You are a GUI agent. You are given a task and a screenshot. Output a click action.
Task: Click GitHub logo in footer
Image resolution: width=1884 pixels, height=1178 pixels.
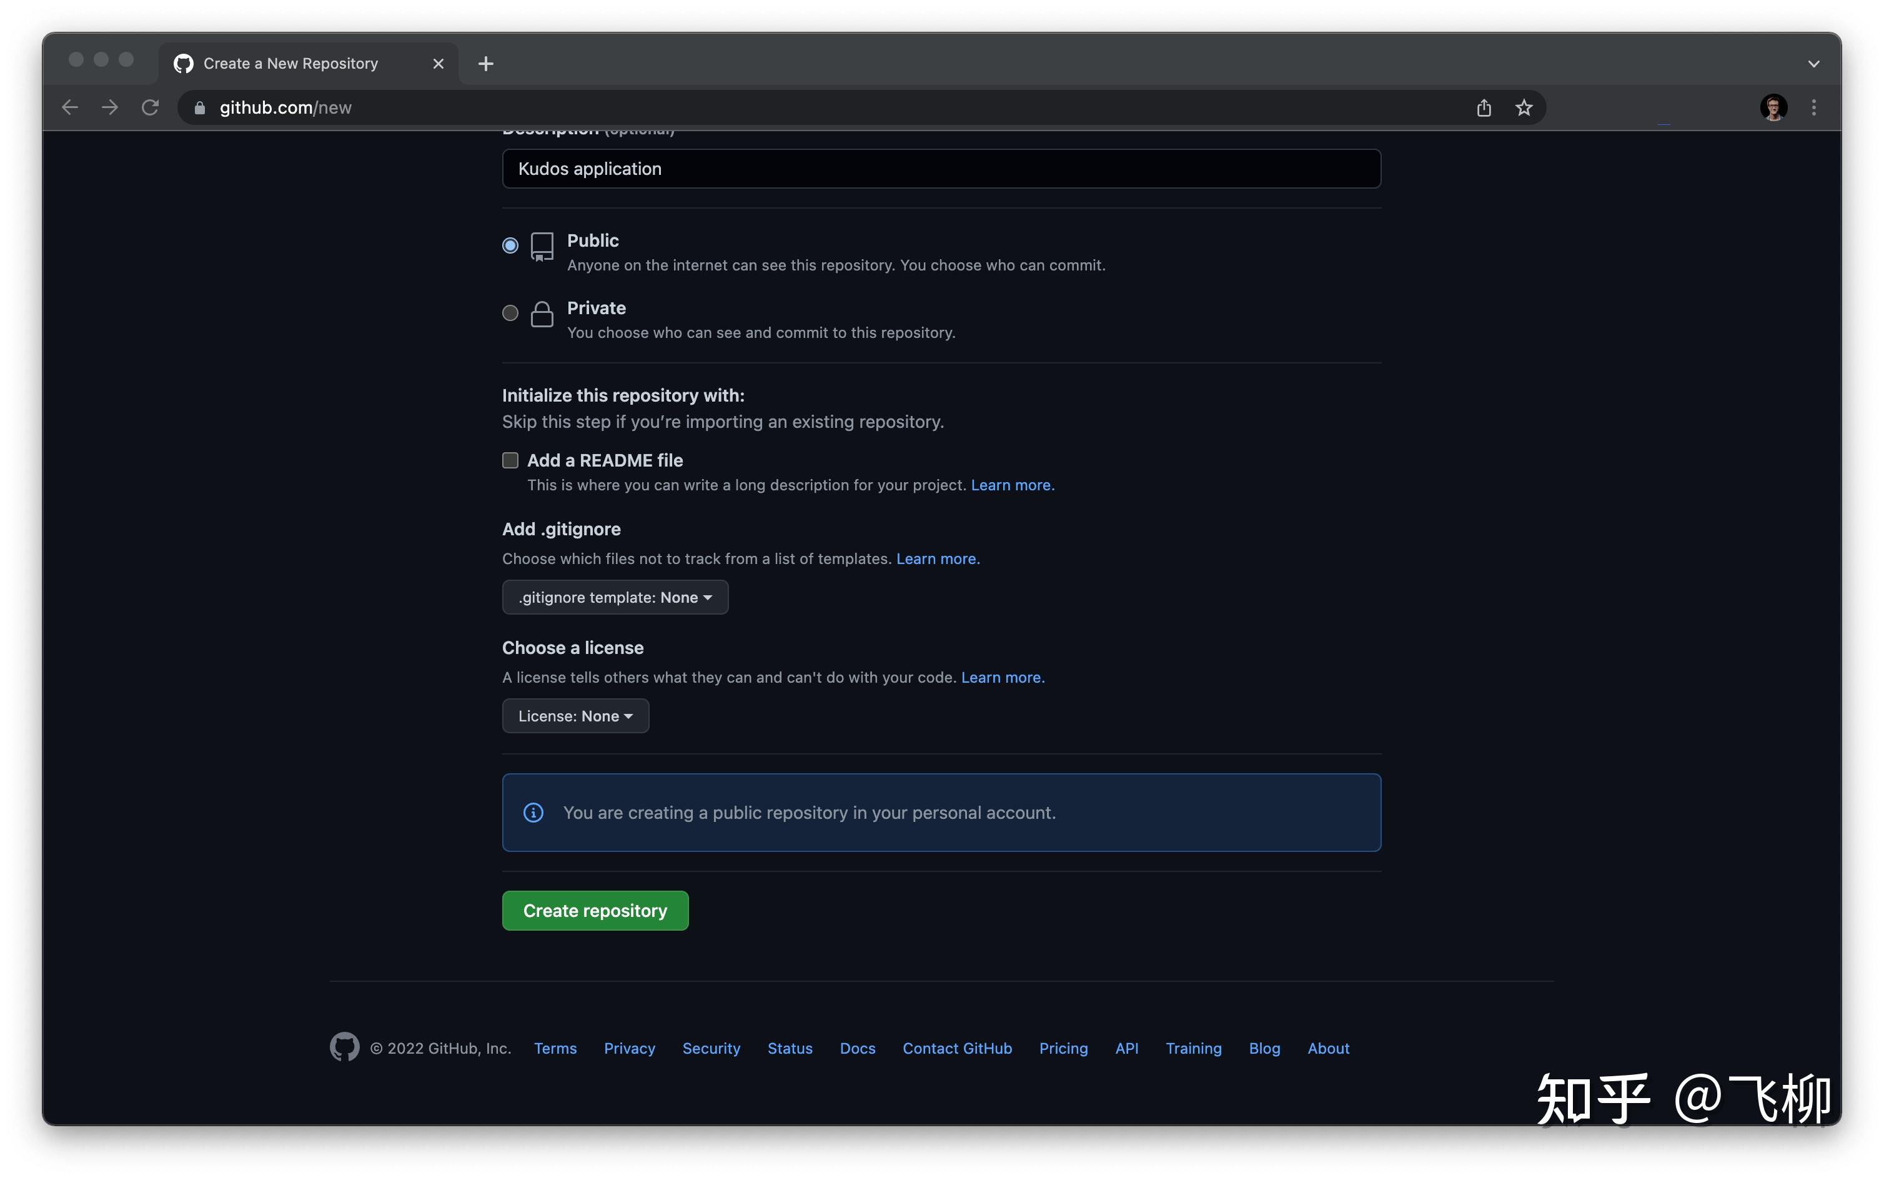pos(344,1047)
